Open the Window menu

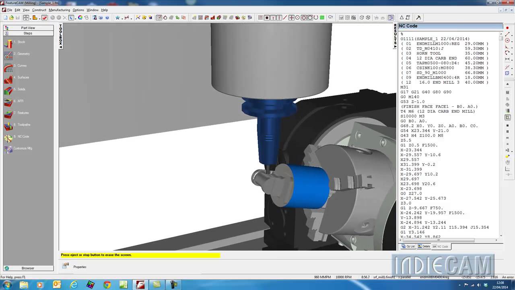(93, 10)
